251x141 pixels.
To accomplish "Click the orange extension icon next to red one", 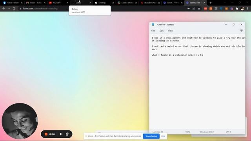I will (x=211, y=9).
